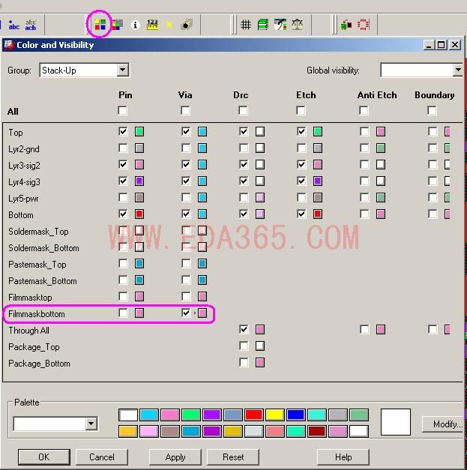Uncheck the Top layer Pin checkbox
The image size is (467, 470).
click(123, 131)
